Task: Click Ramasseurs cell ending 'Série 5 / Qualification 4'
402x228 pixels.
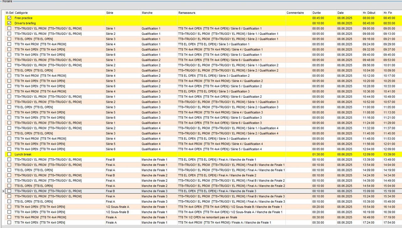Action: tap(231, 149)
